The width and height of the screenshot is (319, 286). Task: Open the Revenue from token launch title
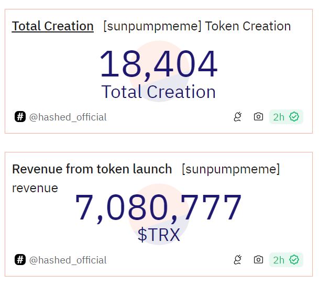click(x=92, y=169)
